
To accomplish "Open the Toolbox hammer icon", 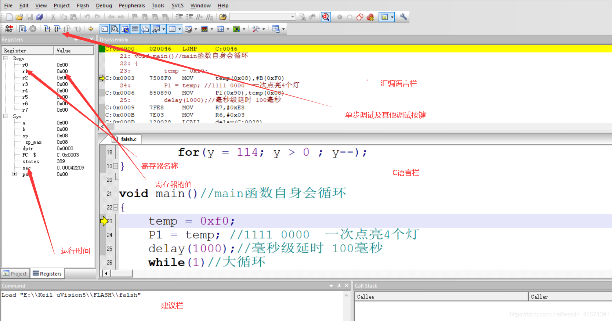I will pos(256,29).
